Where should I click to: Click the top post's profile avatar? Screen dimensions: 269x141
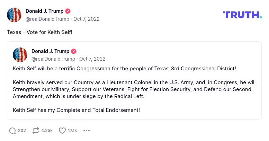point(14,15)
